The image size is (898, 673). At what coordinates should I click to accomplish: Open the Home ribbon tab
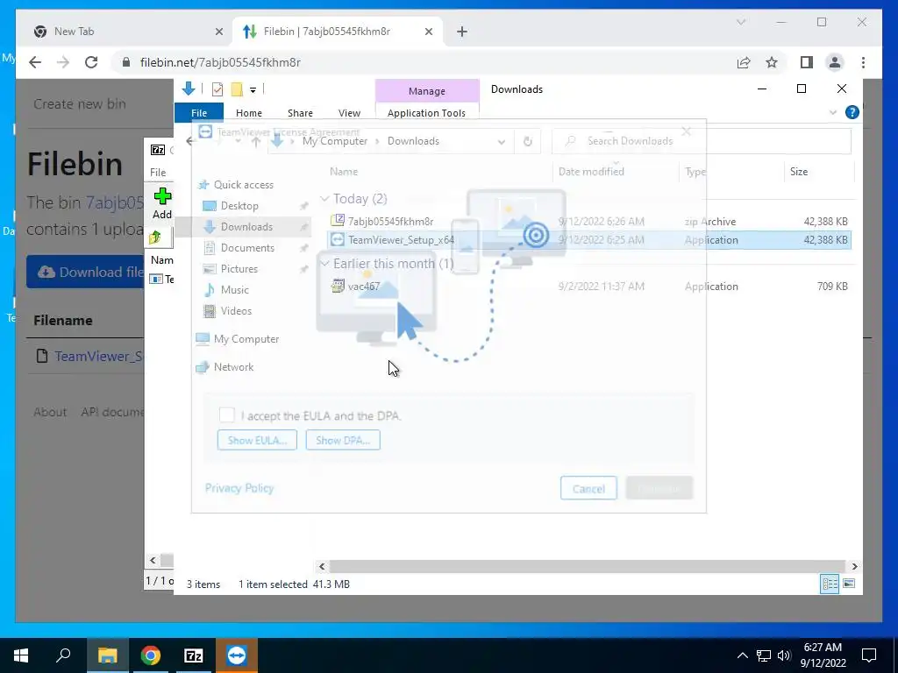[248, 113]
